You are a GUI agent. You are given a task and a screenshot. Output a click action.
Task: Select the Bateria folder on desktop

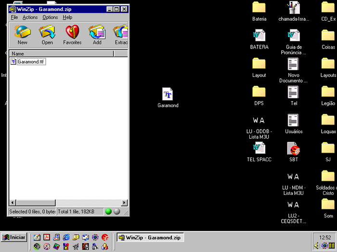259,12
